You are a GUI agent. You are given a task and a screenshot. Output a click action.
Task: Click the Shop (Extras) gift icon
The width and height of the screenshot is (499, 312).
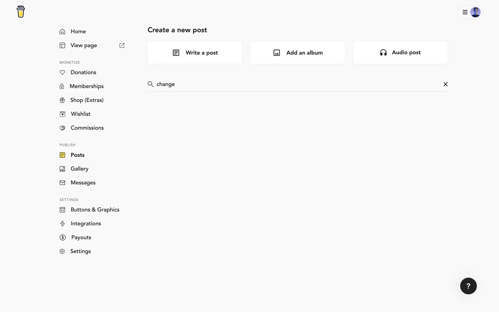pos(62,100)
